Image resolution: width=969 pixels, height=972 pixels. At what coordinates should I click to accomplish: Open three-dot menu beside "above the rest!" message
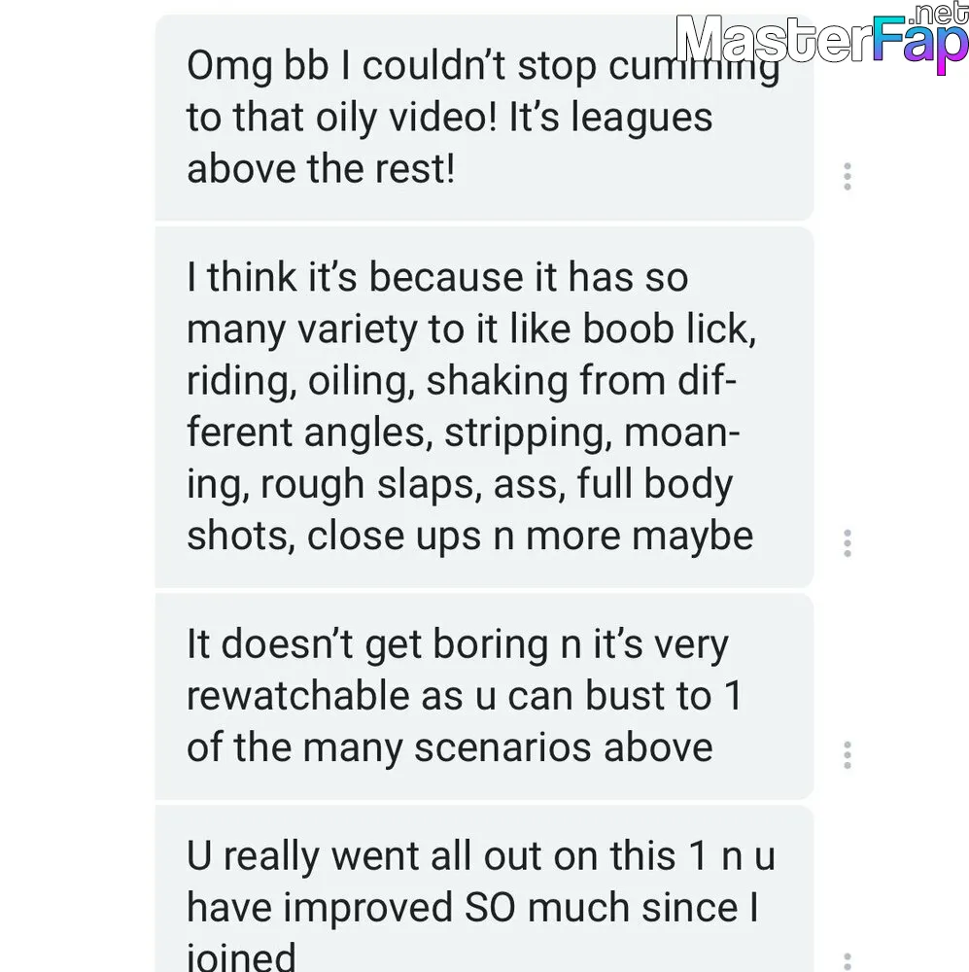coord(847,177)
